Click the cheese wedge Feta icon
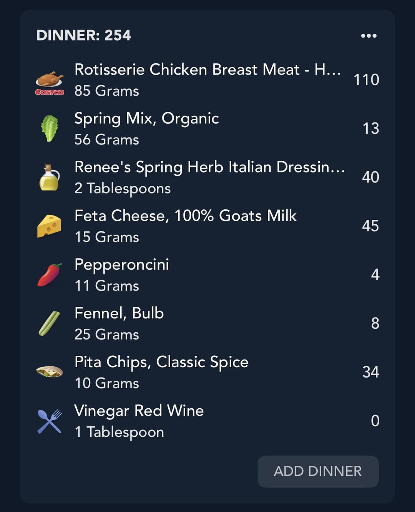The height and width of the screenshot is (512, 415). 50,226
